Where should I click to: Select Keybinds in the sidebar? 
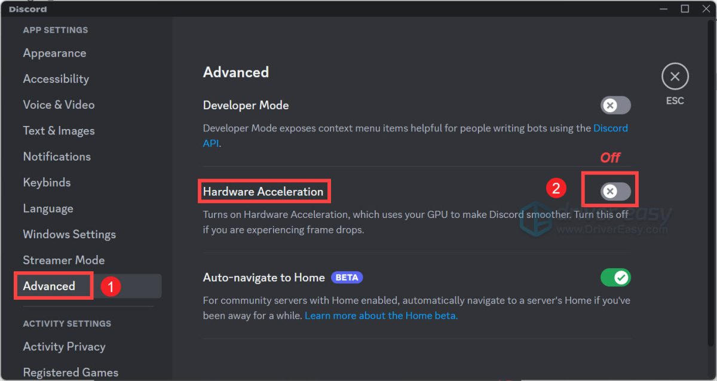pyautogui.click(x=47, y=182)
